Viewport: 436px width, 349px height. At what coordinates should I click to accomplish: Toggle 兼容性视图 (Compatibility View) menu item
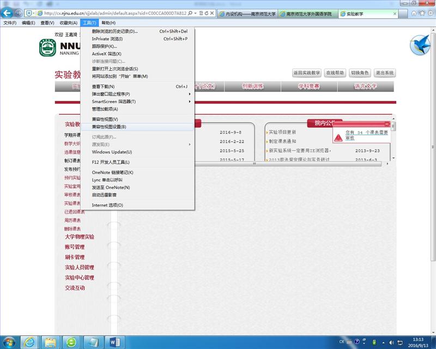(105, 119)
